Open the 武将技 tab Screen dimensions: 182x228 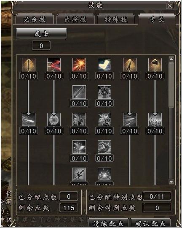click(75, 19)
